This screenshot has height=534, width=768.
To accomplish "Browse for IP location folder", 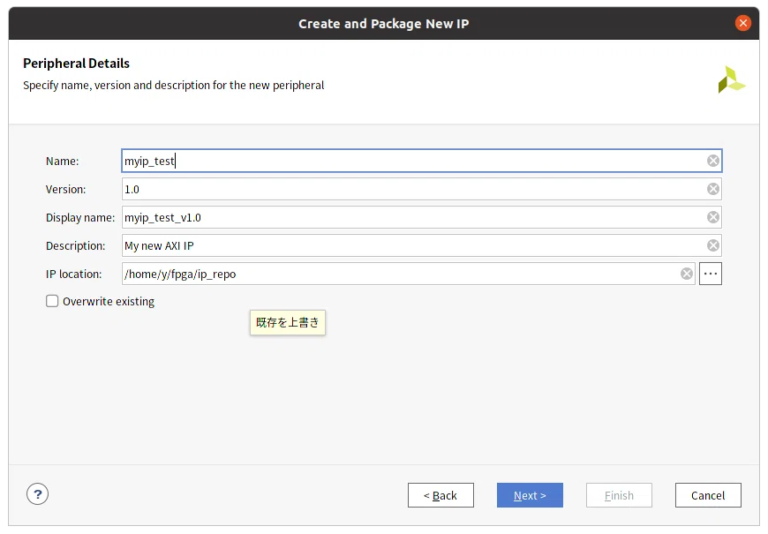I will (711, 274).
